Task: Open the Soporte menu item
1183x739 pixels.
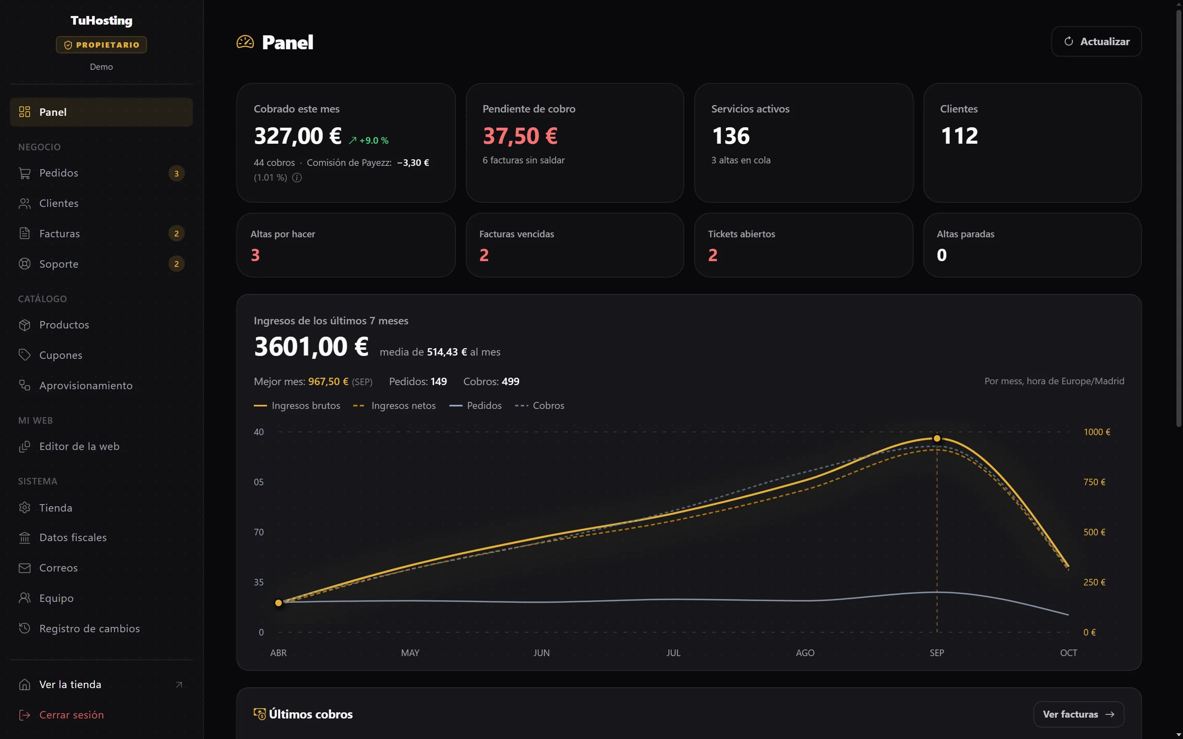Action: (101, 264)
